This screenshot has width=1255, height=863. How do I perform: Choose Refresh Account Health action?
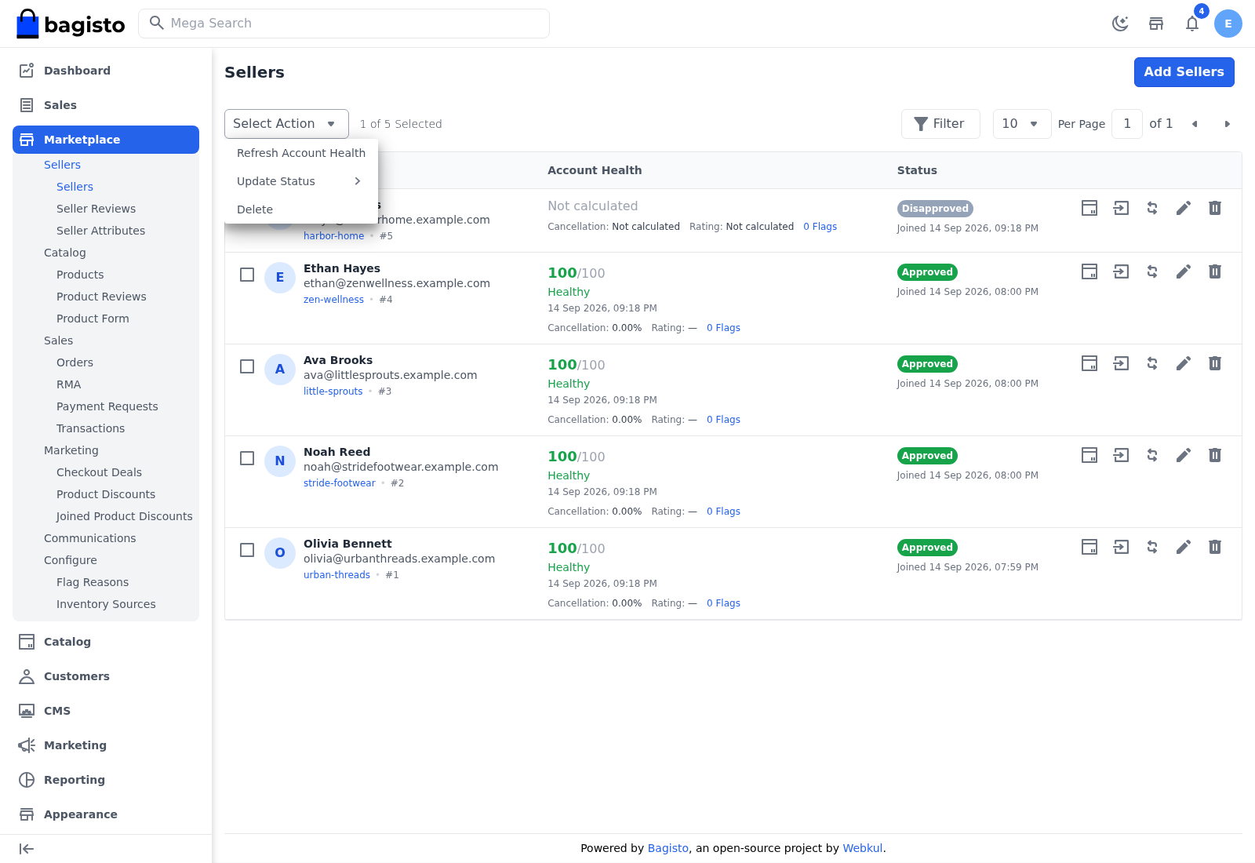click(x=301, y=153)
